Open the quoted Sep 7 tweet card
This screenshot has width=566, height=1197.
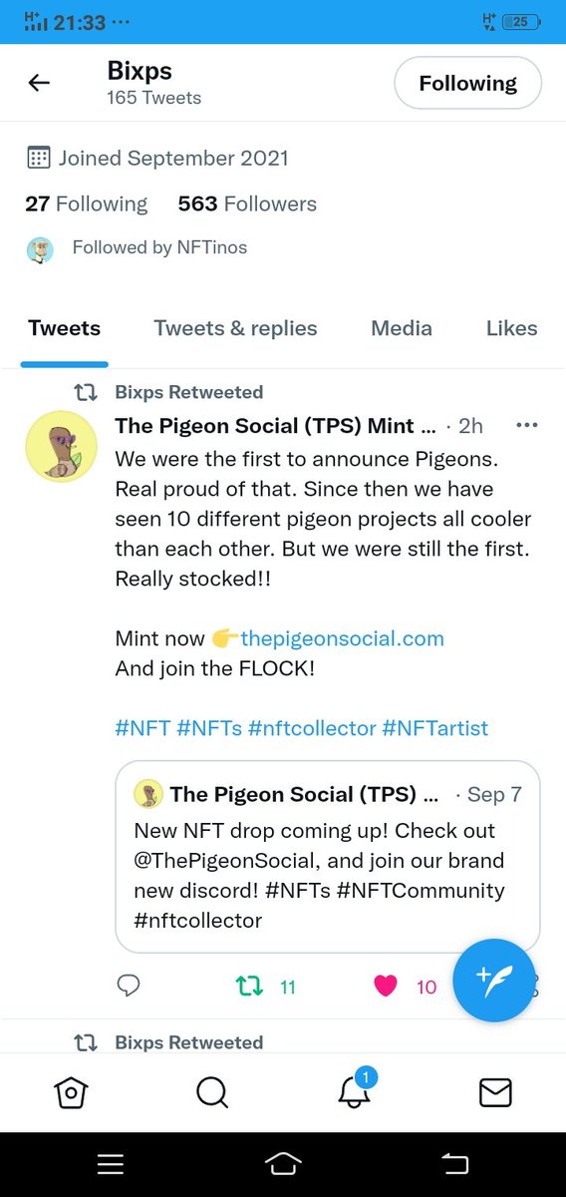point(328,857)
